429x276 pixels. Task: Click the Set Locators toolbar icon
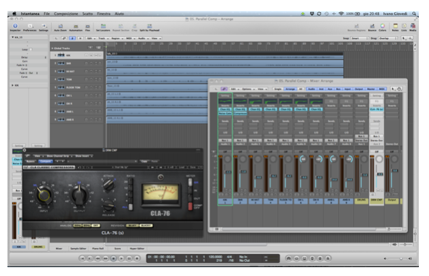click(x=103, y=26)
